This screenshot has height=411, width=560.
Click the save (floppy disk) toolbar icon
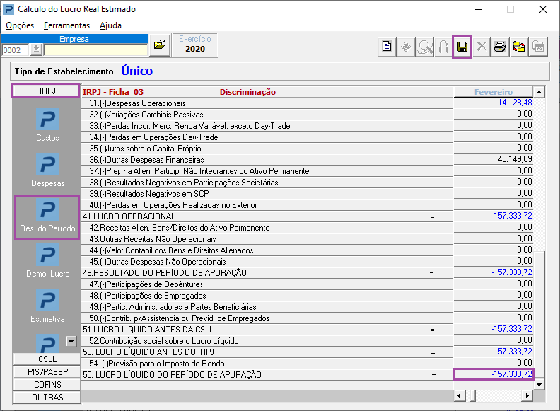click(x=462, y=47)
